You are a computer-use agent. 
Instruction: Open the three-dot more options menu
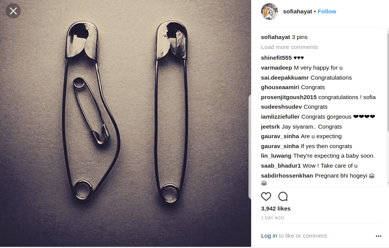point(378,236)
